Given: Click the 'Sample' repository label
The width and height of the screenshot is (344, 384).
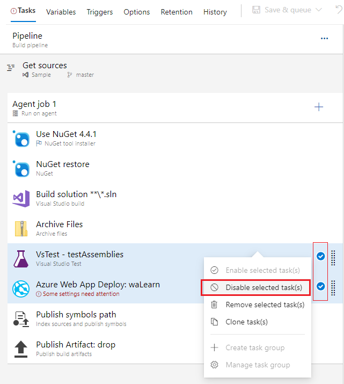Looking at the screenshot, I should pos(41,75).
